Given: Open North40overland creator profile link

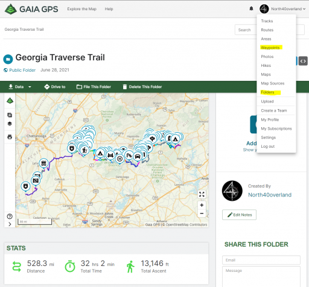Looking at the screenshot, I should 270,195.
